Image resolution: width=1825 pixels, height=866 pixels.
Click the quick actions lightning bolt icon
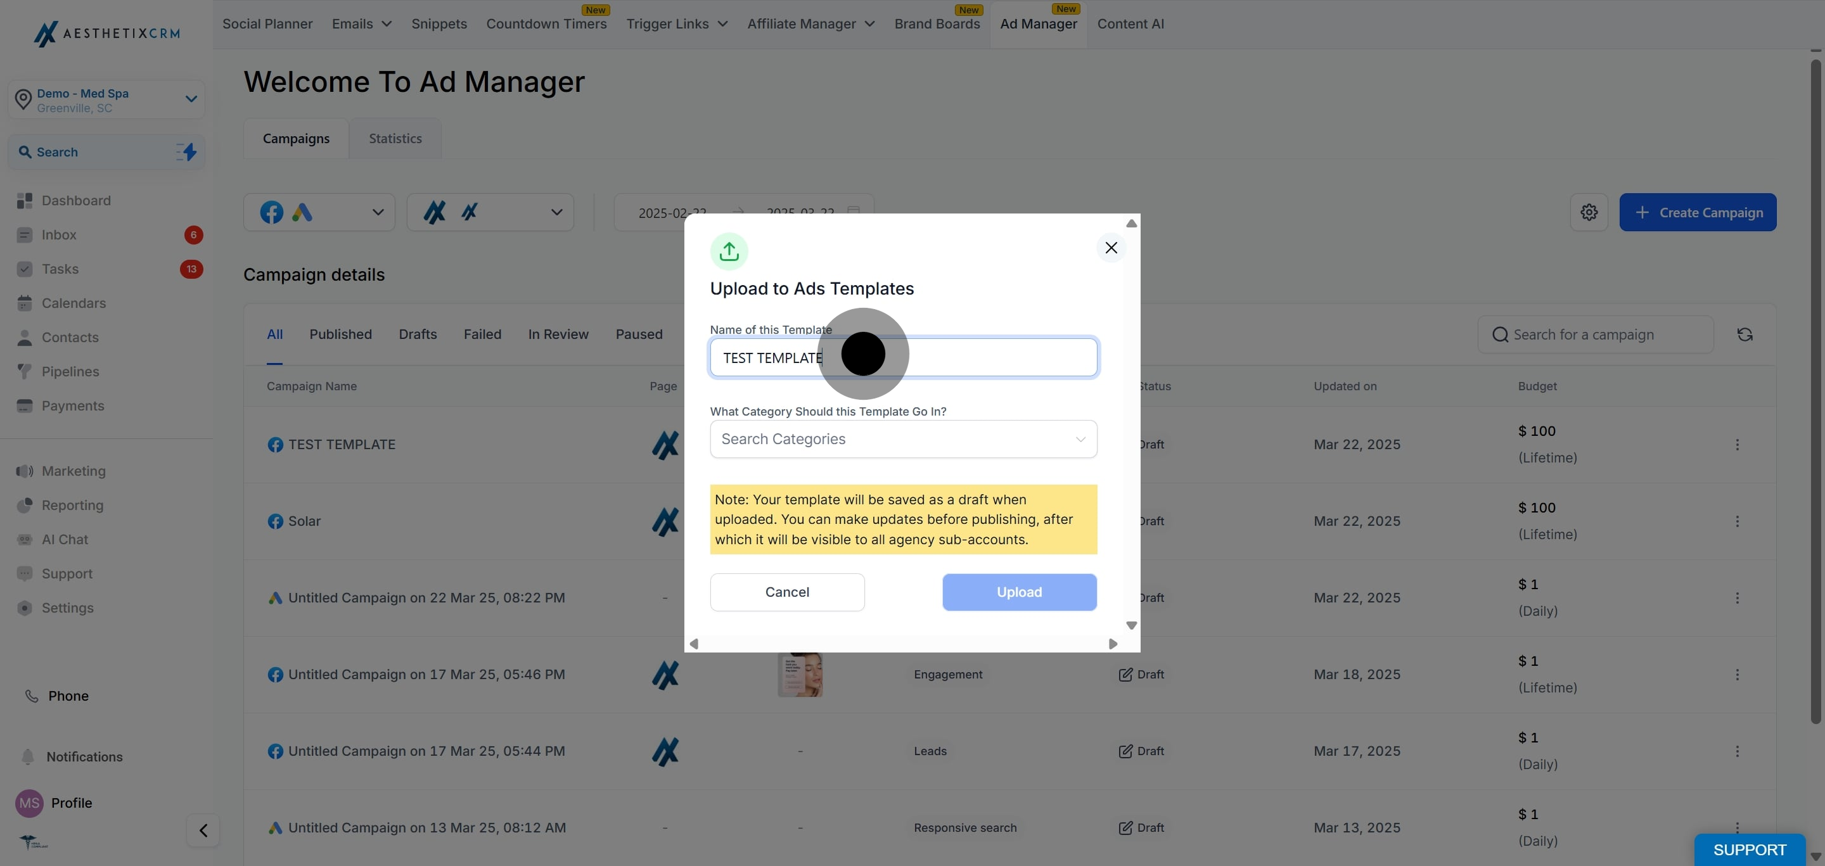[x=187, y=151]
